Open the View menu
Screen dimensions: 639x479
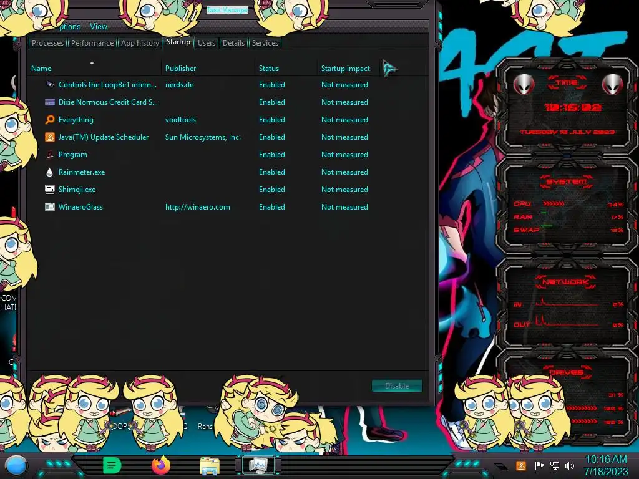pos(99,26)
